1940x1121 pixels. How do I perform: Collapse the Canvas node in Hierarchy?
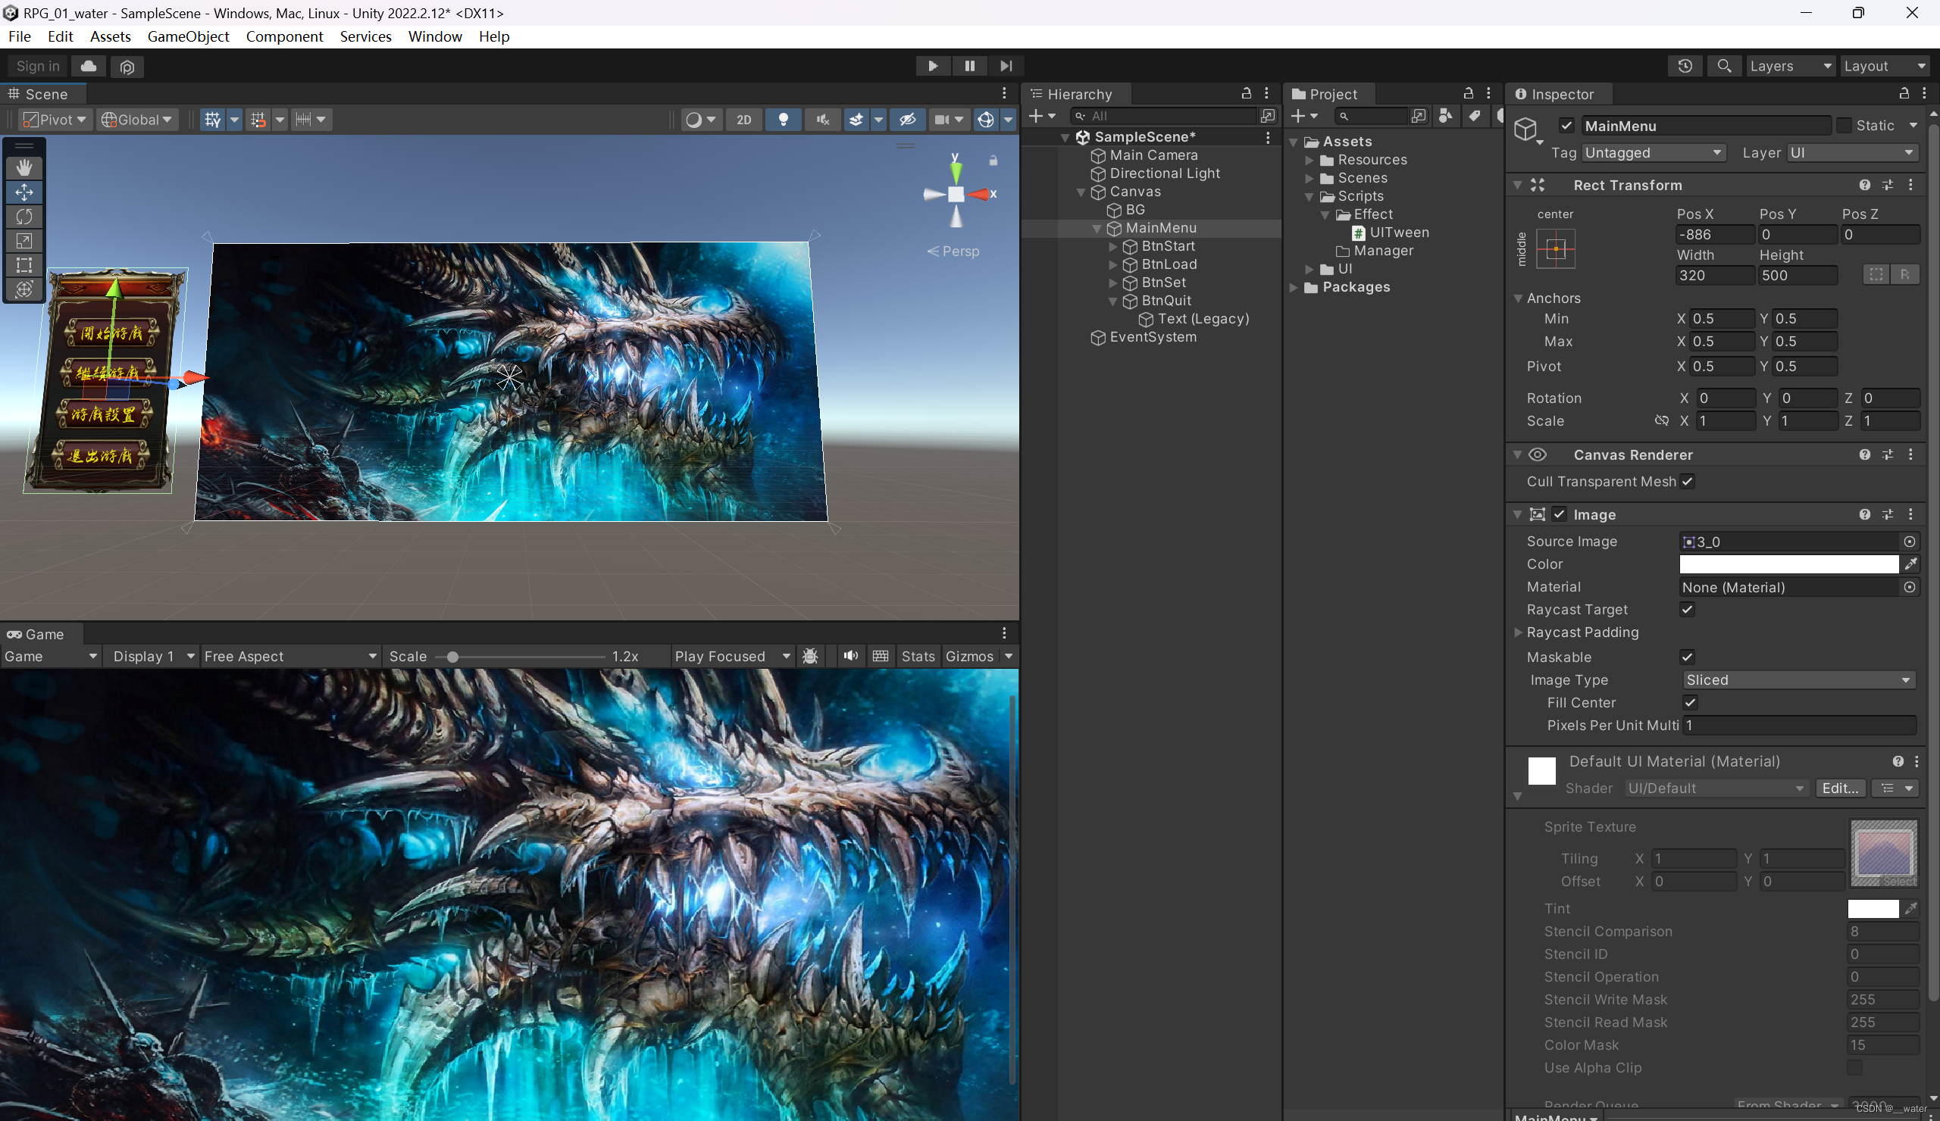pyautogui.click(x=1080, y=192)
